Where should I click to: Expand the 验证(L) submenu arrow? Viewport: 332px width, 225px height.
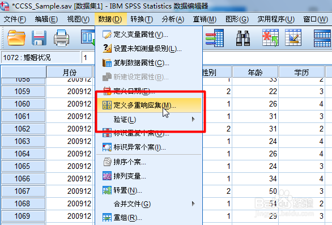[193, 119]
